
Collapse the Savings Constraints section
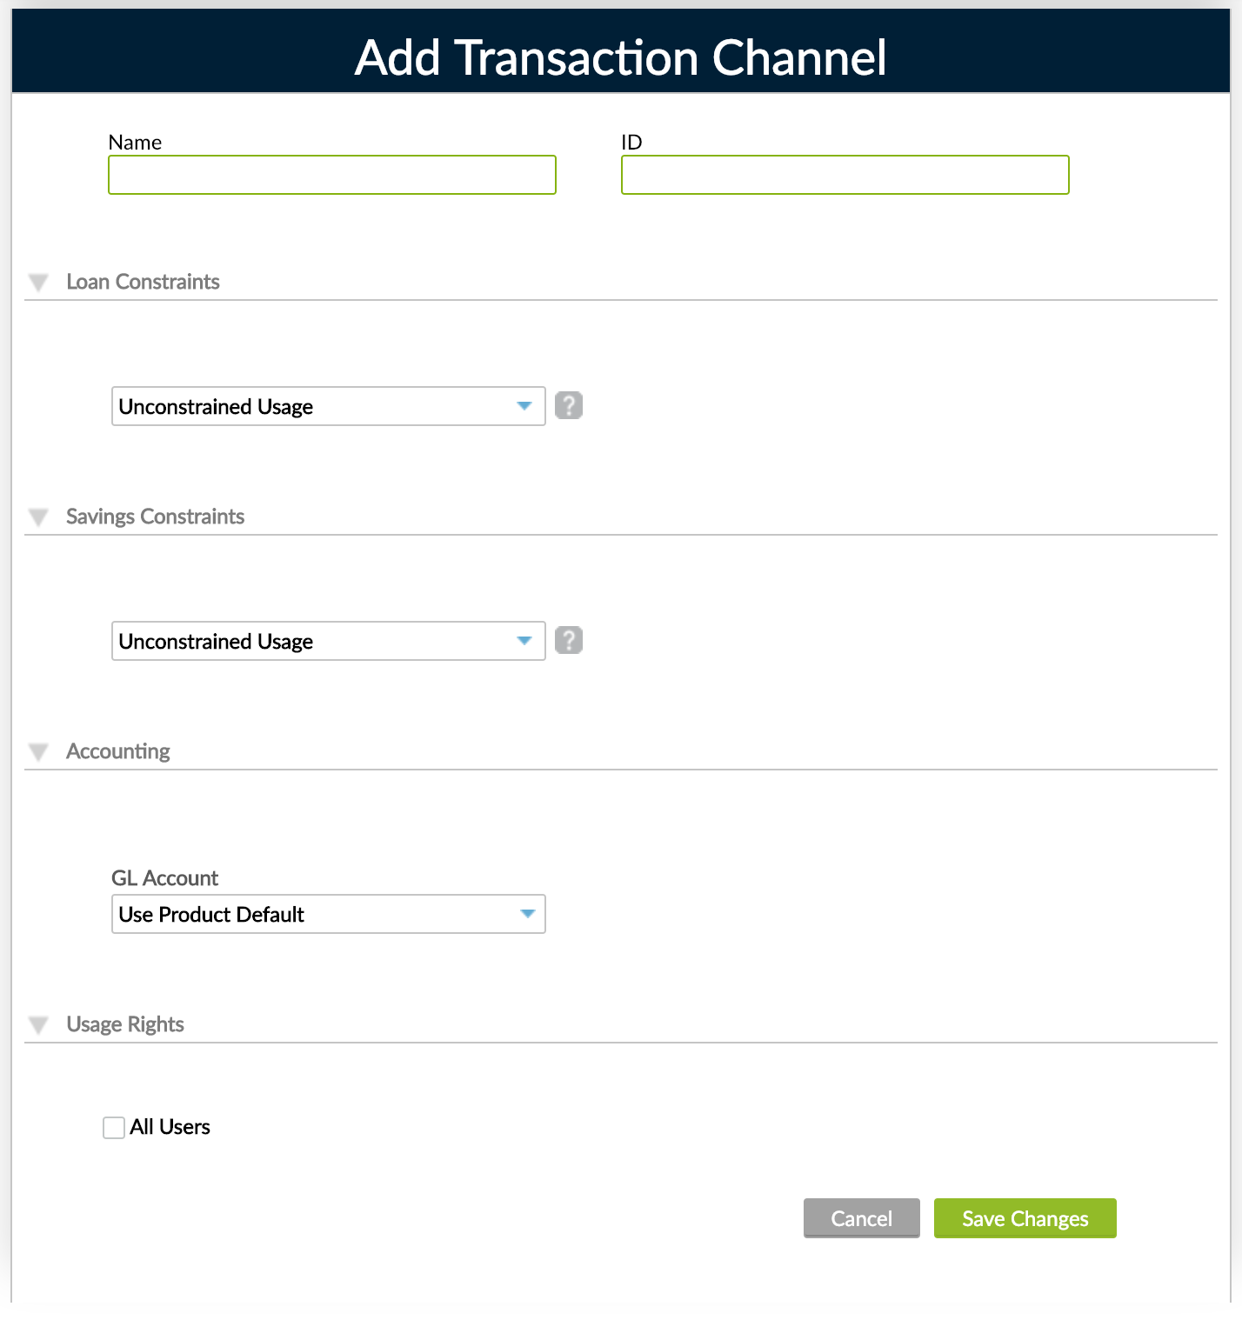tap(37, 516)
